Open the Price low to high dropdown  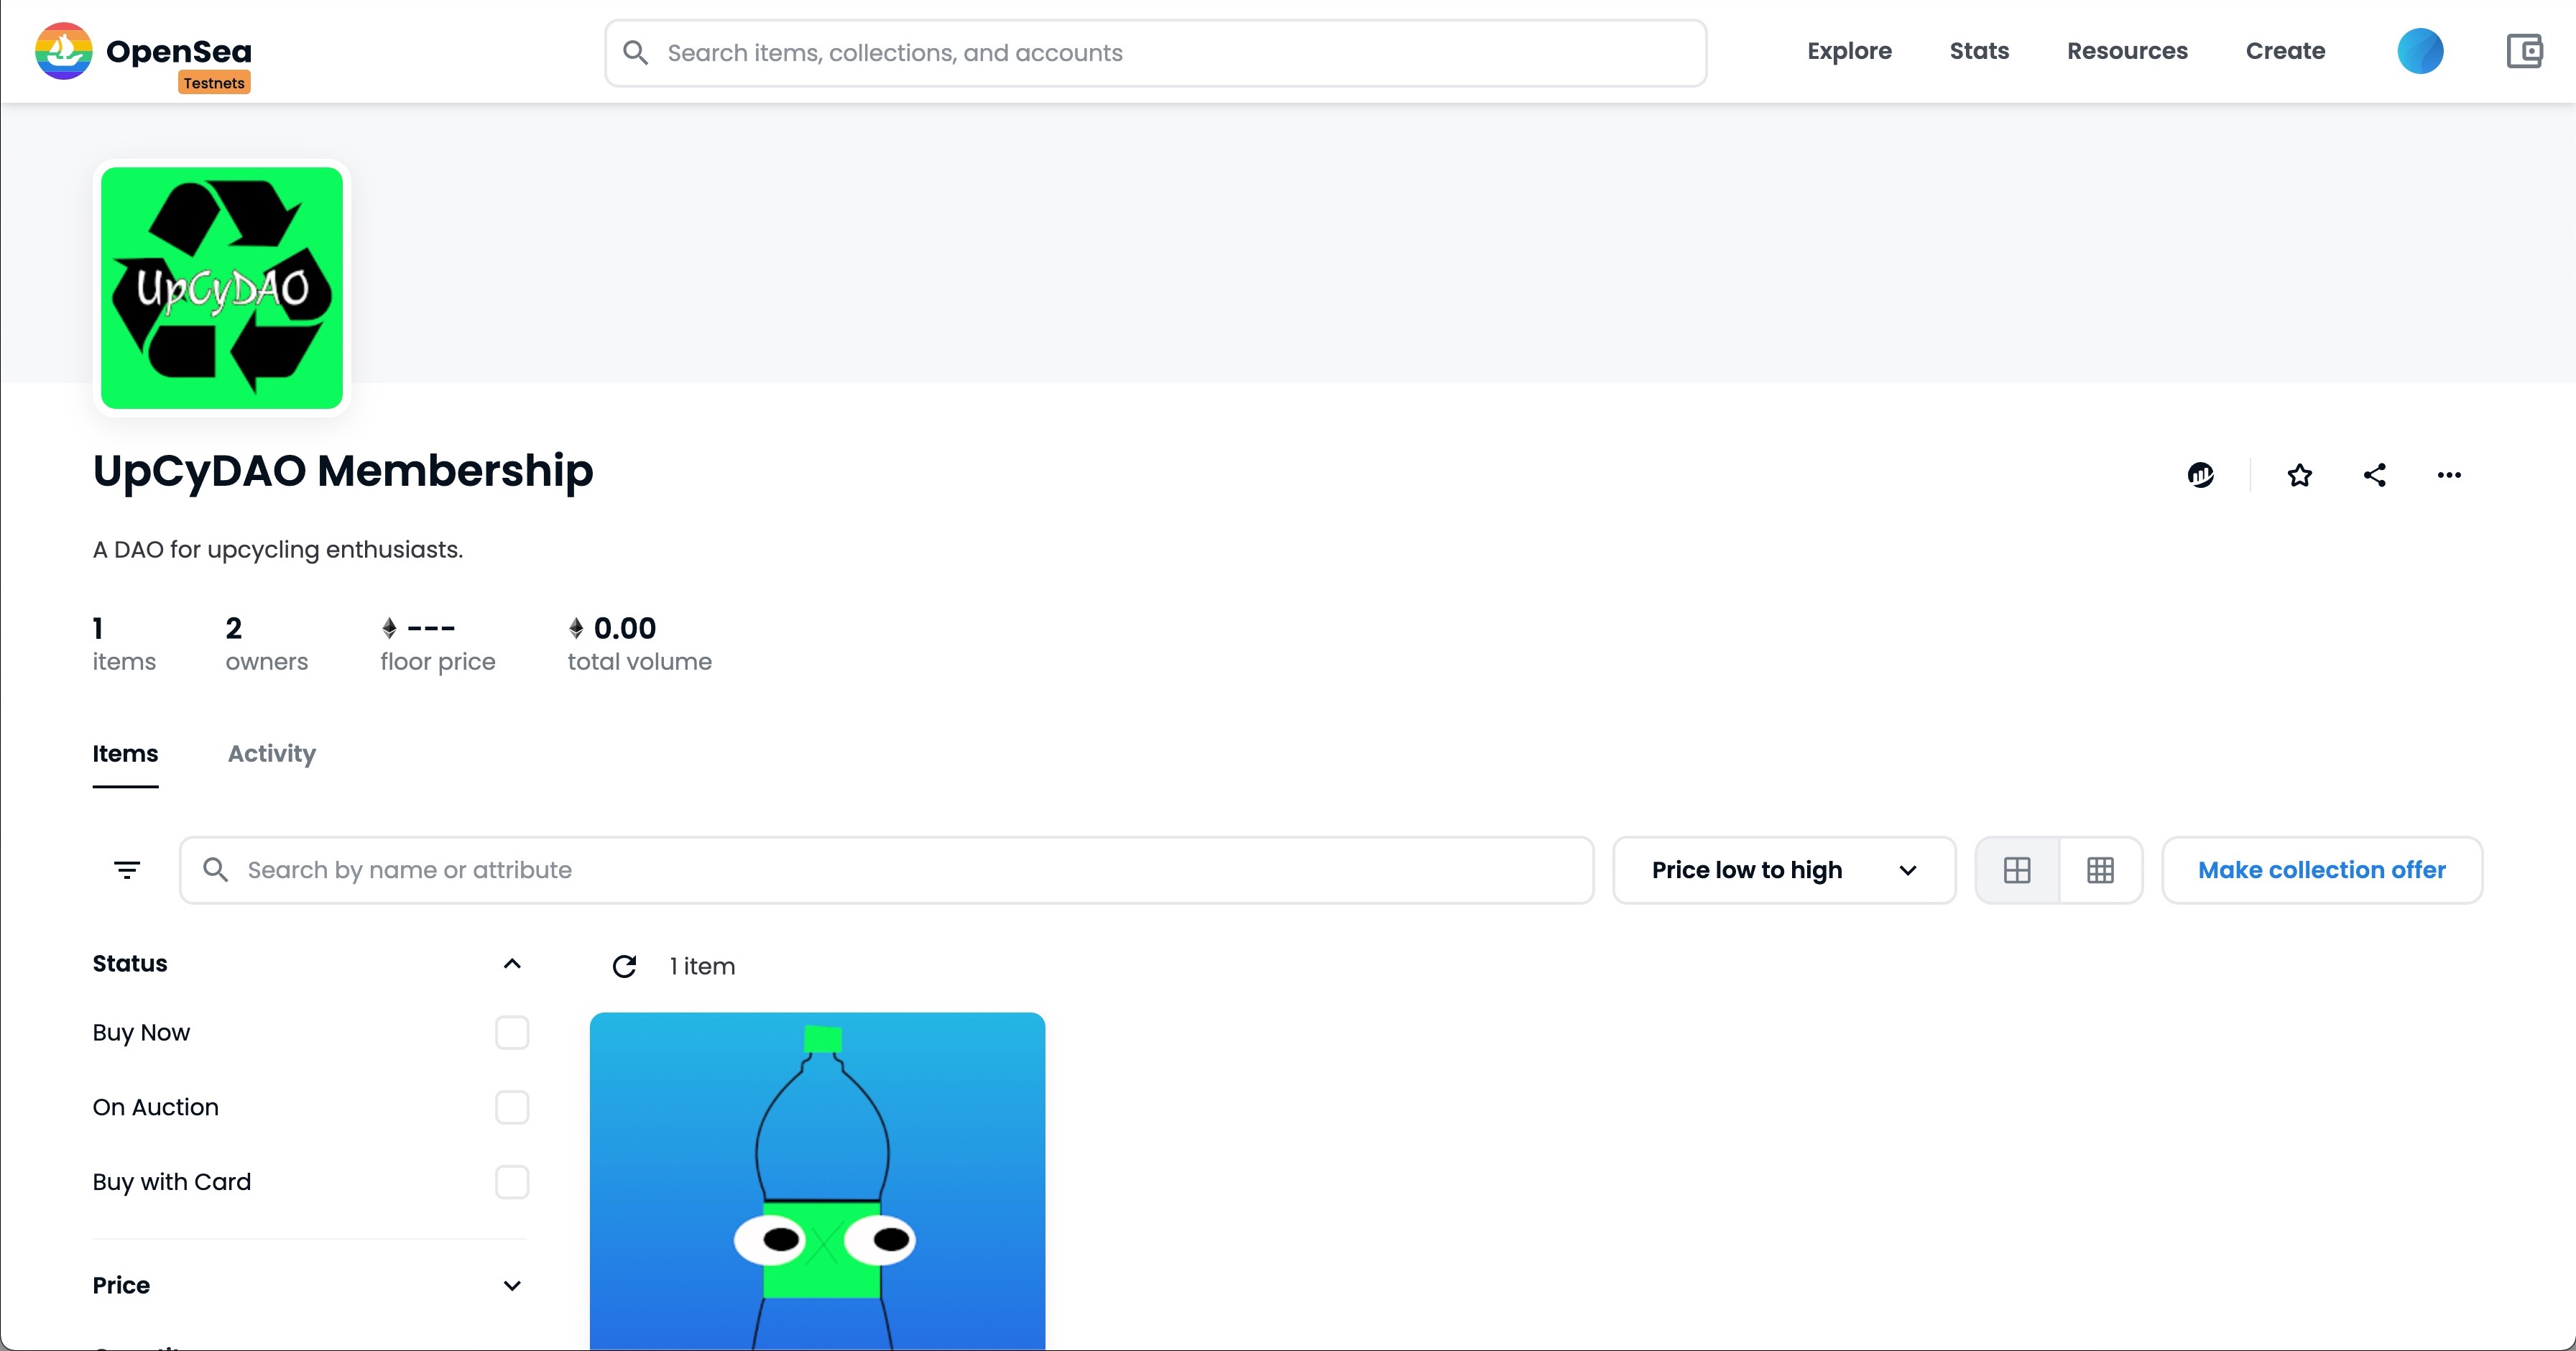click(x=1783, y=870)
